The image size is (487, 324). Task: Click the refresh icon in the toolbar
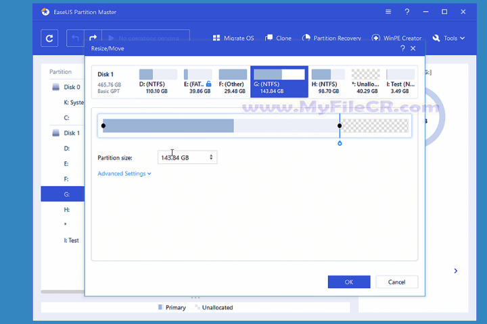click(49, 38)
